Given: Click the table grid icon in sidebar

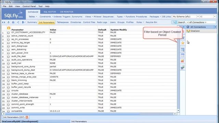Looking at the screenshot, I should [182, 55].
